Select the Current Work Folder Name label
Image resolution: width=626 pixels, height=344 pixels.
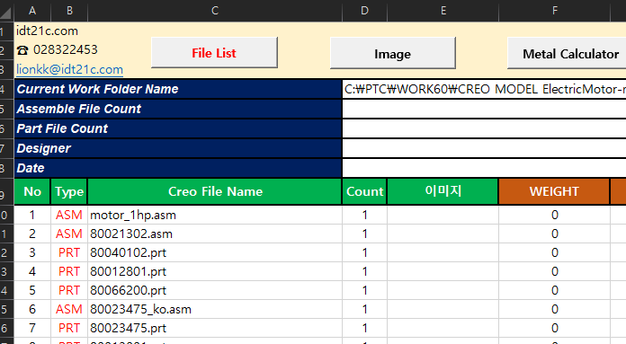pyautogui.click(x=178, y=89)
